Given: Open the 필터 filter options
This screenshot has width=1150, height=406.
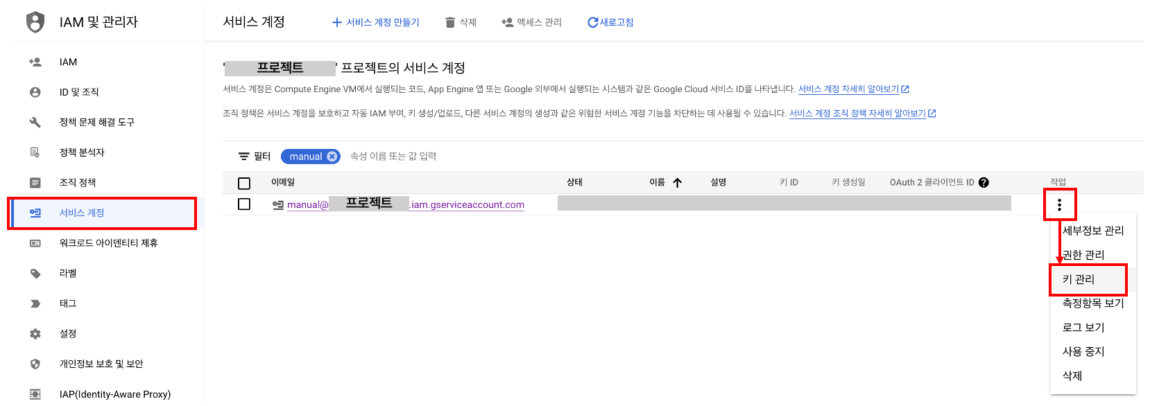Looking at the screenshot, I should (x=254, y=157).
